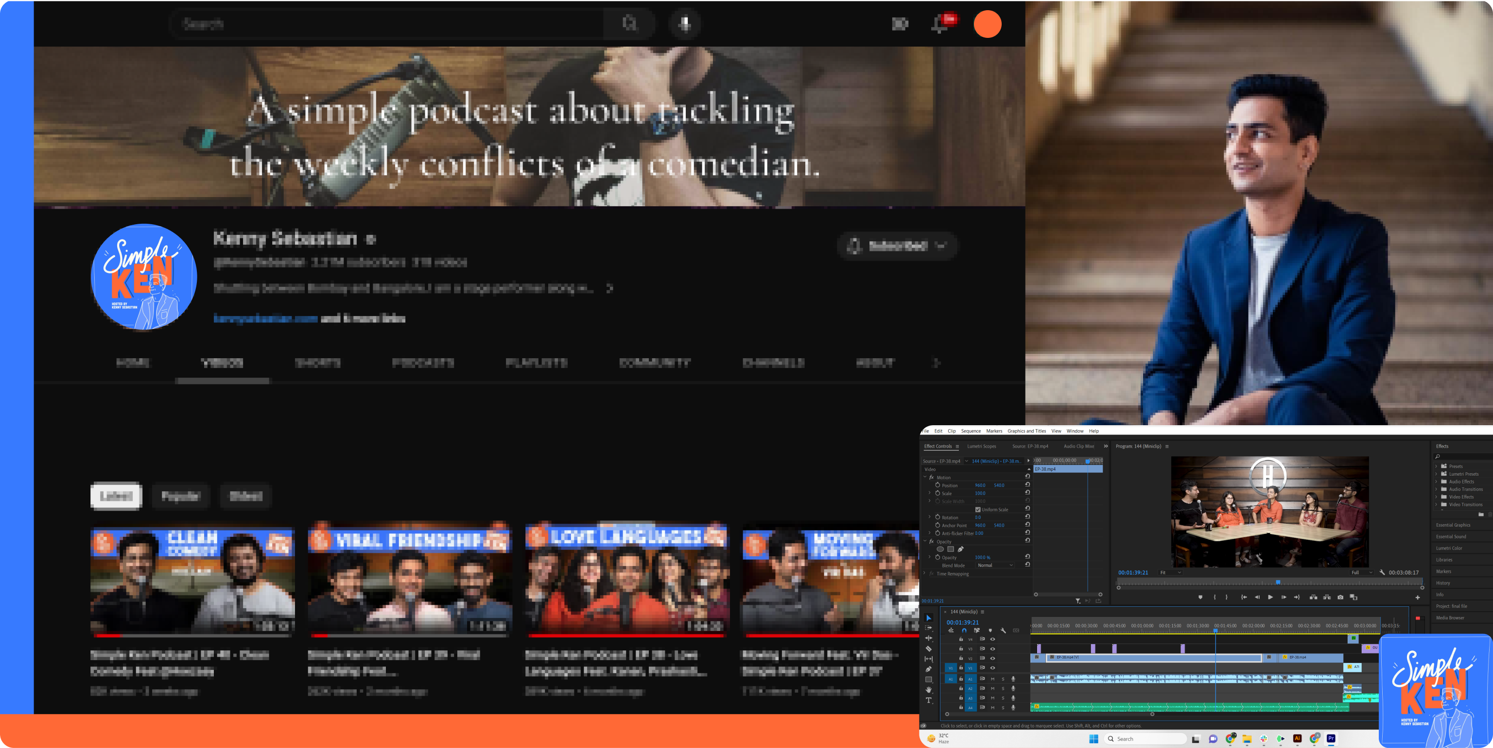Open the Media Browser panel
The width and height of the screenshot is (1493, 748).
(1450, 618)
